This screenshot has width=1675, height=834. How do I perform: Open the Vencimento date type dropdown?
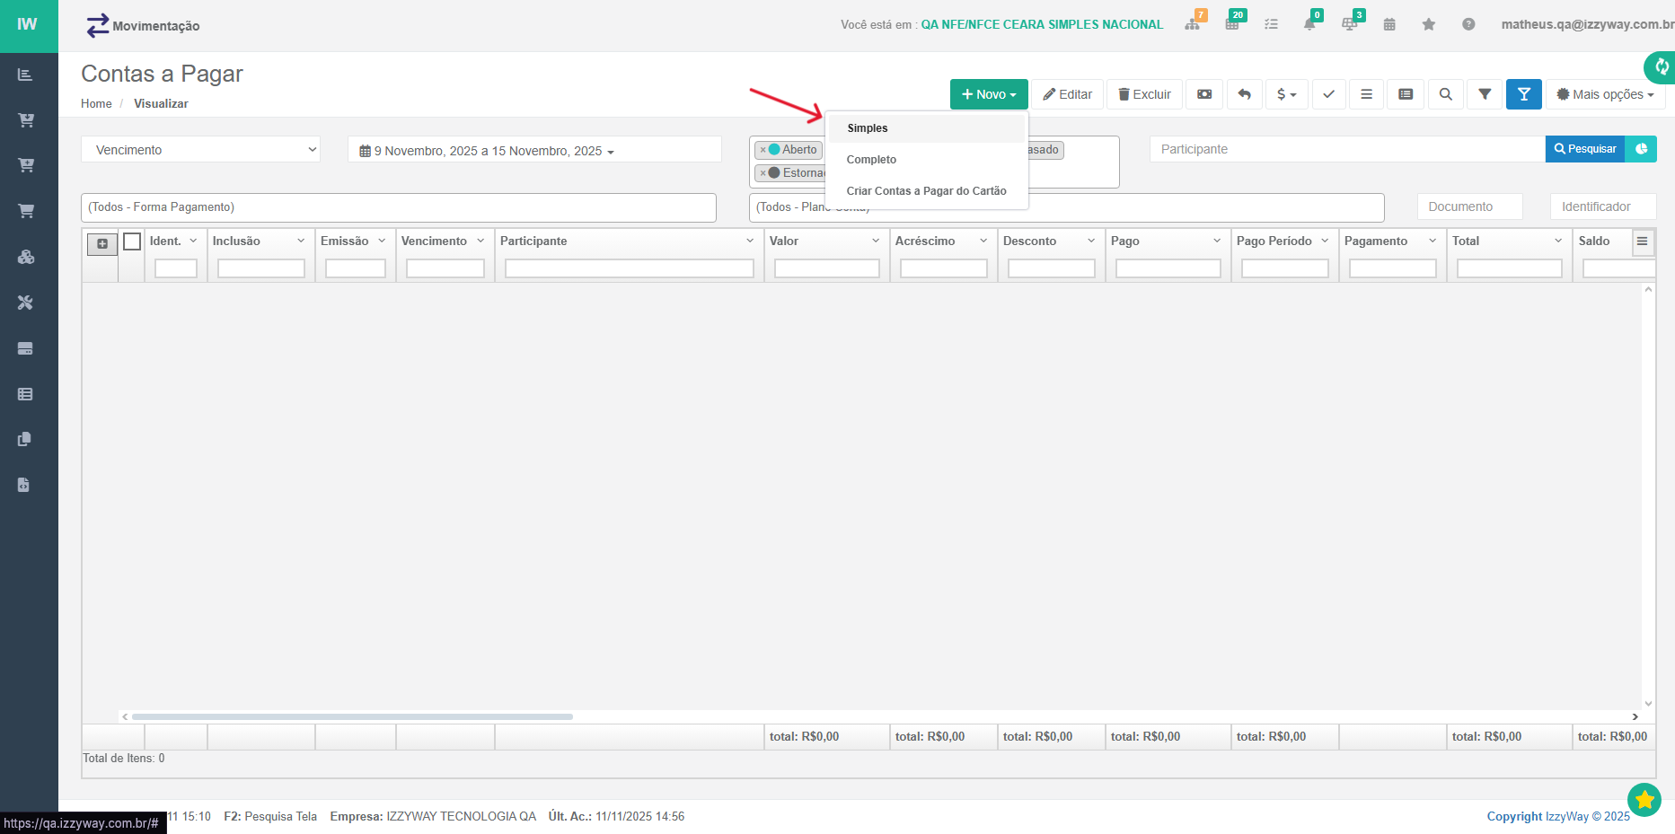click(200, 150)
